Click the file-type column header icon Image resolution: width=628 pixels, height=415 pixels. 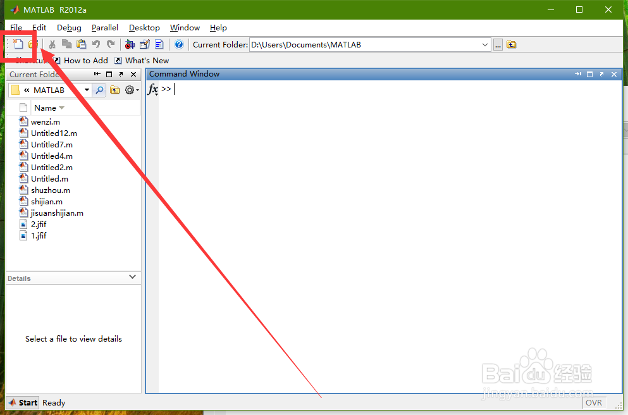point(23,108)
